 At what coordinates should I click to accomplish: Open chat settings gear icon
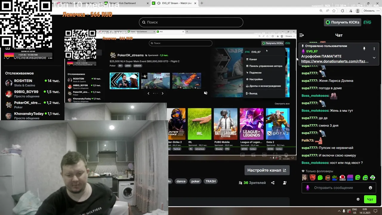pos(358,199)
